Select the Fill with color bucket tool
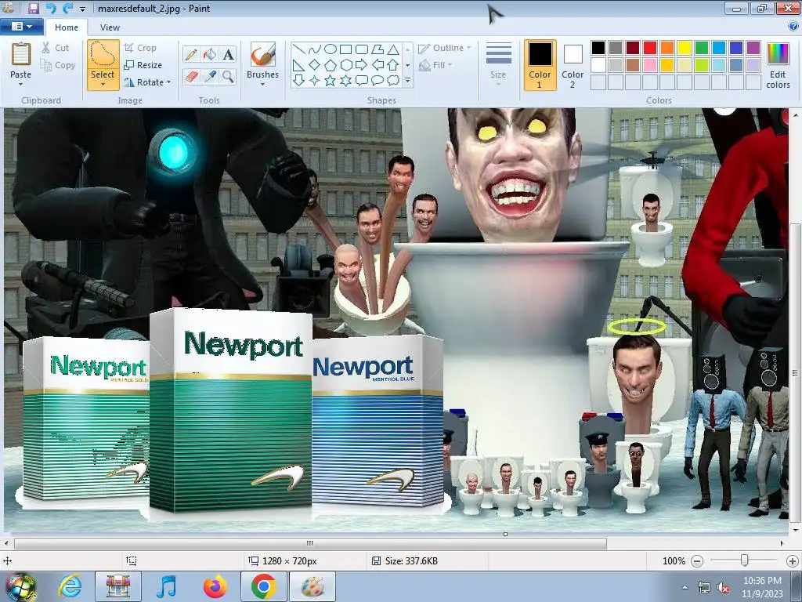This screenshot has width=802, height=602. tap(210, 54)
